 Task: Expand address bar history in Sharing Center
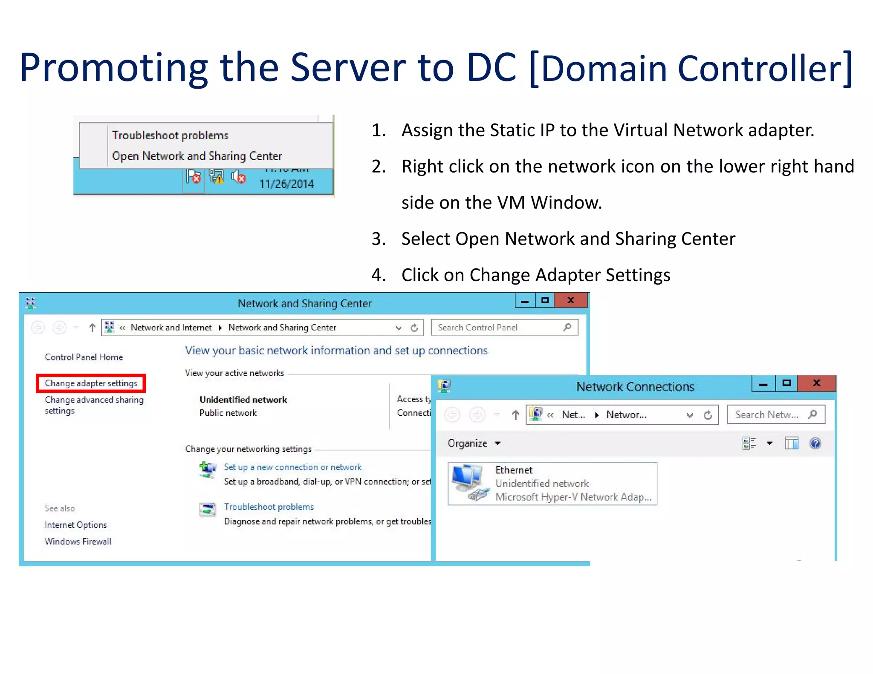[399, 328]
